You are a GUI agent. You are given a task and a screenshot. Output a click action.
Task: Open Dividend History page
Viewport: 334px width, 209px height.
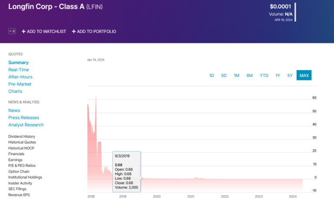tap(22, 137)
